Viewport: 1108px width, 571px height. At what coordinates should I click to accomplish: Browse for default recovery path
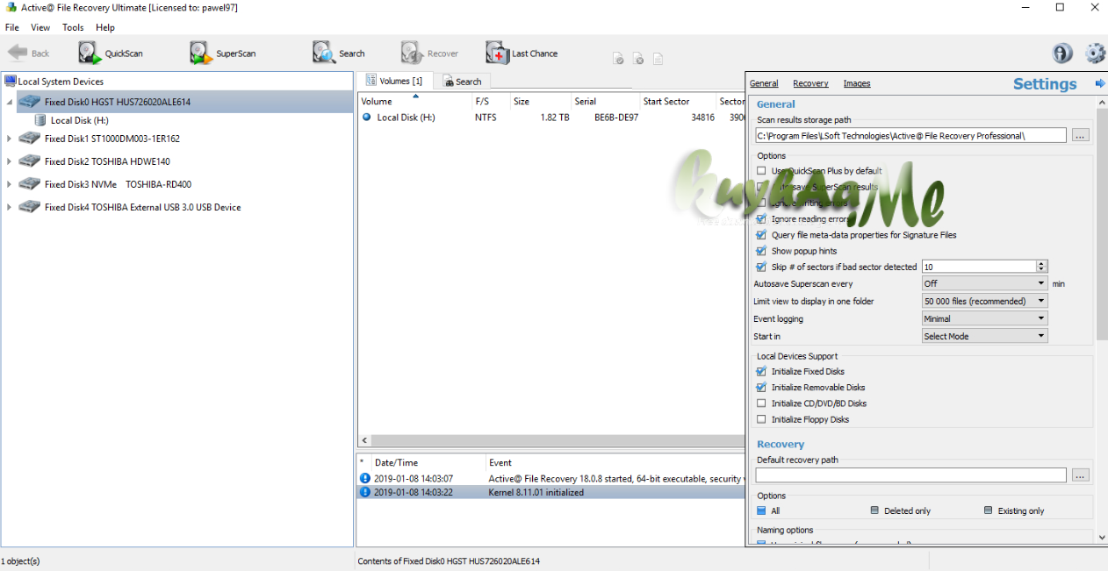pyautogui.click(x=1081, y=475)
